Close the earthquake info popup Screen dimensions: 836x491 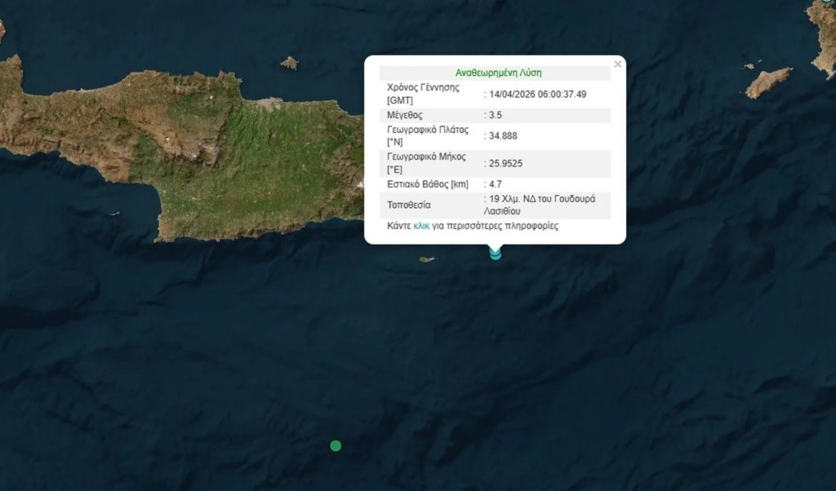coord(618,64)
